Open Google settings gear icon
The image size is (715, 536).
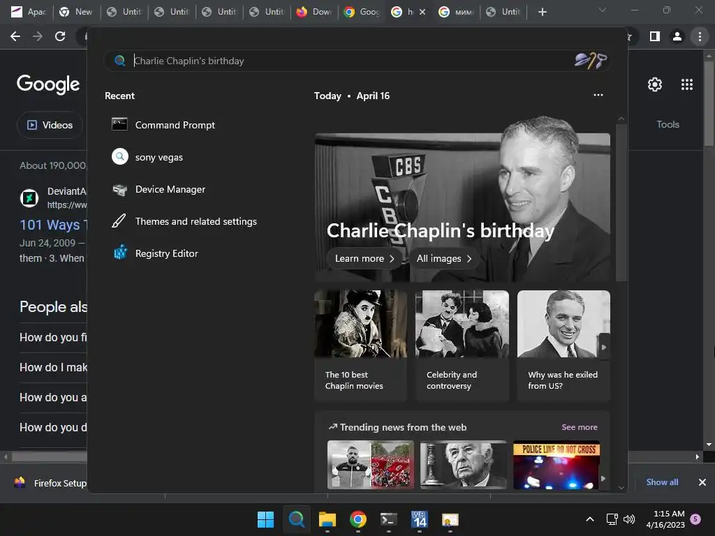655,84
